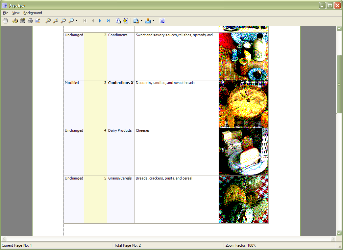The image size is (343, 250).
Task: Jump to the last page
Action: click(x=108, y=21)
